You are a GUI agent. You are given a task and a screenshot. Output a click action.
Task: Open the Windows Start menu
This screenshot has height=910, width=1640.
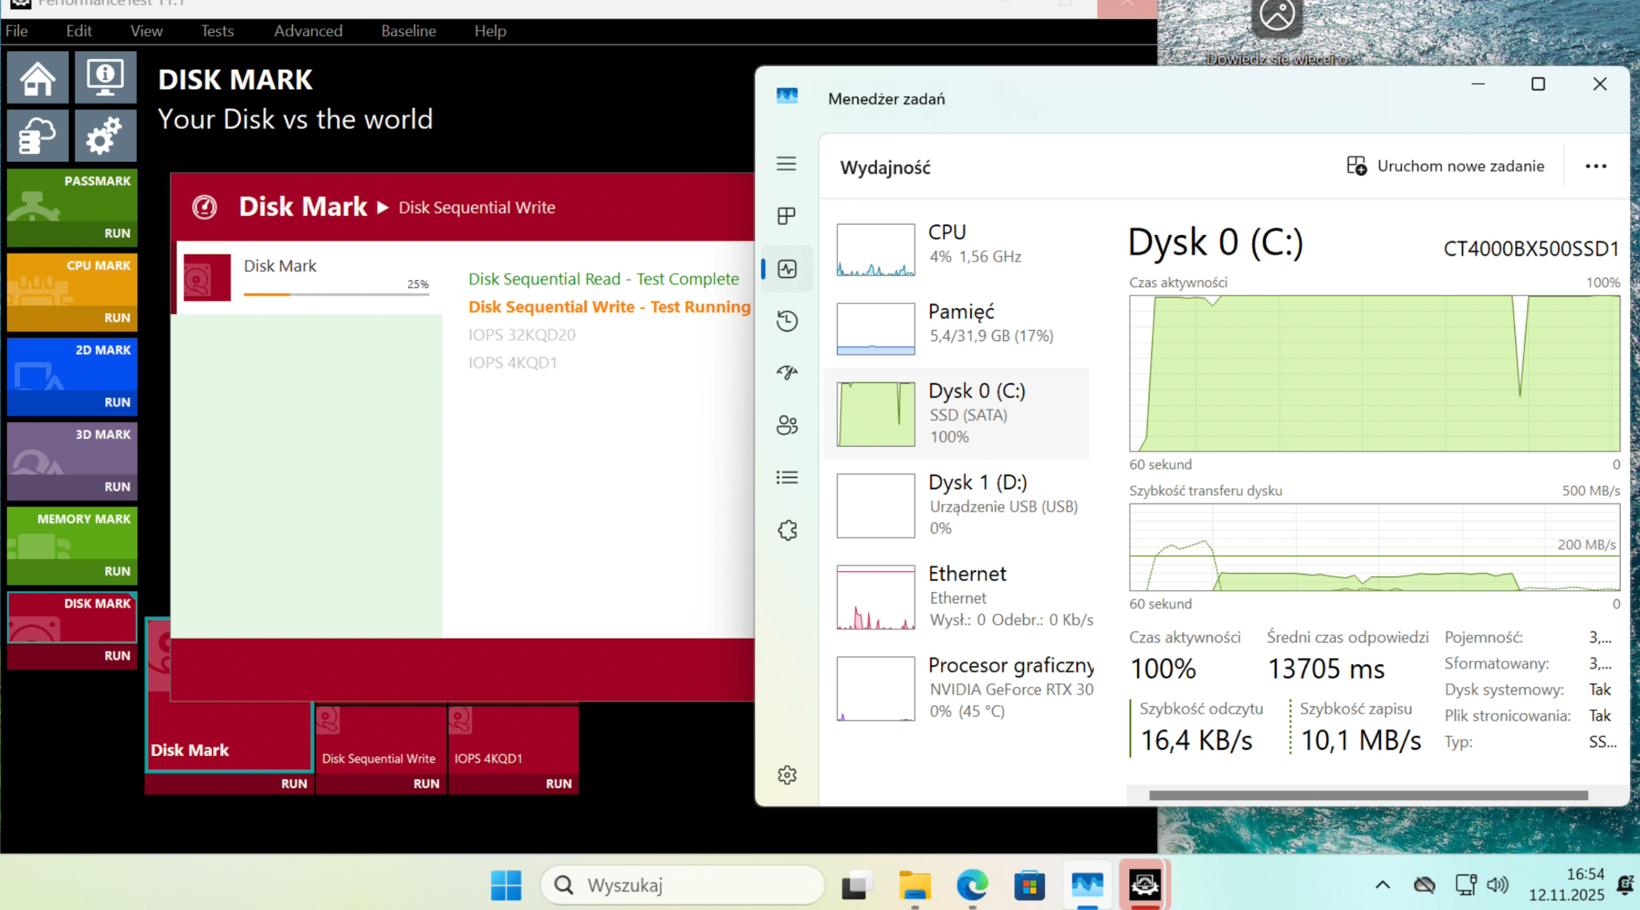click(506, 885)
